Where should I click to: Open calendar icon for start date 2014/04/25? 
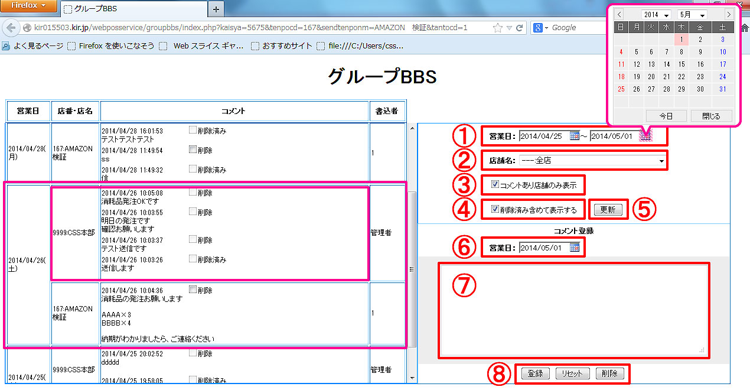click(x=574, y=136)
